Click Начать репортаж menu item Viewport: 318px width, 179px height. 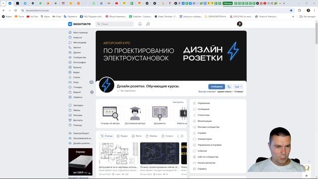(207, 163)
